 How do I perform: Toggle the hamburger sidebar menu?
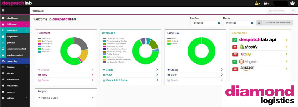point(3,10)
